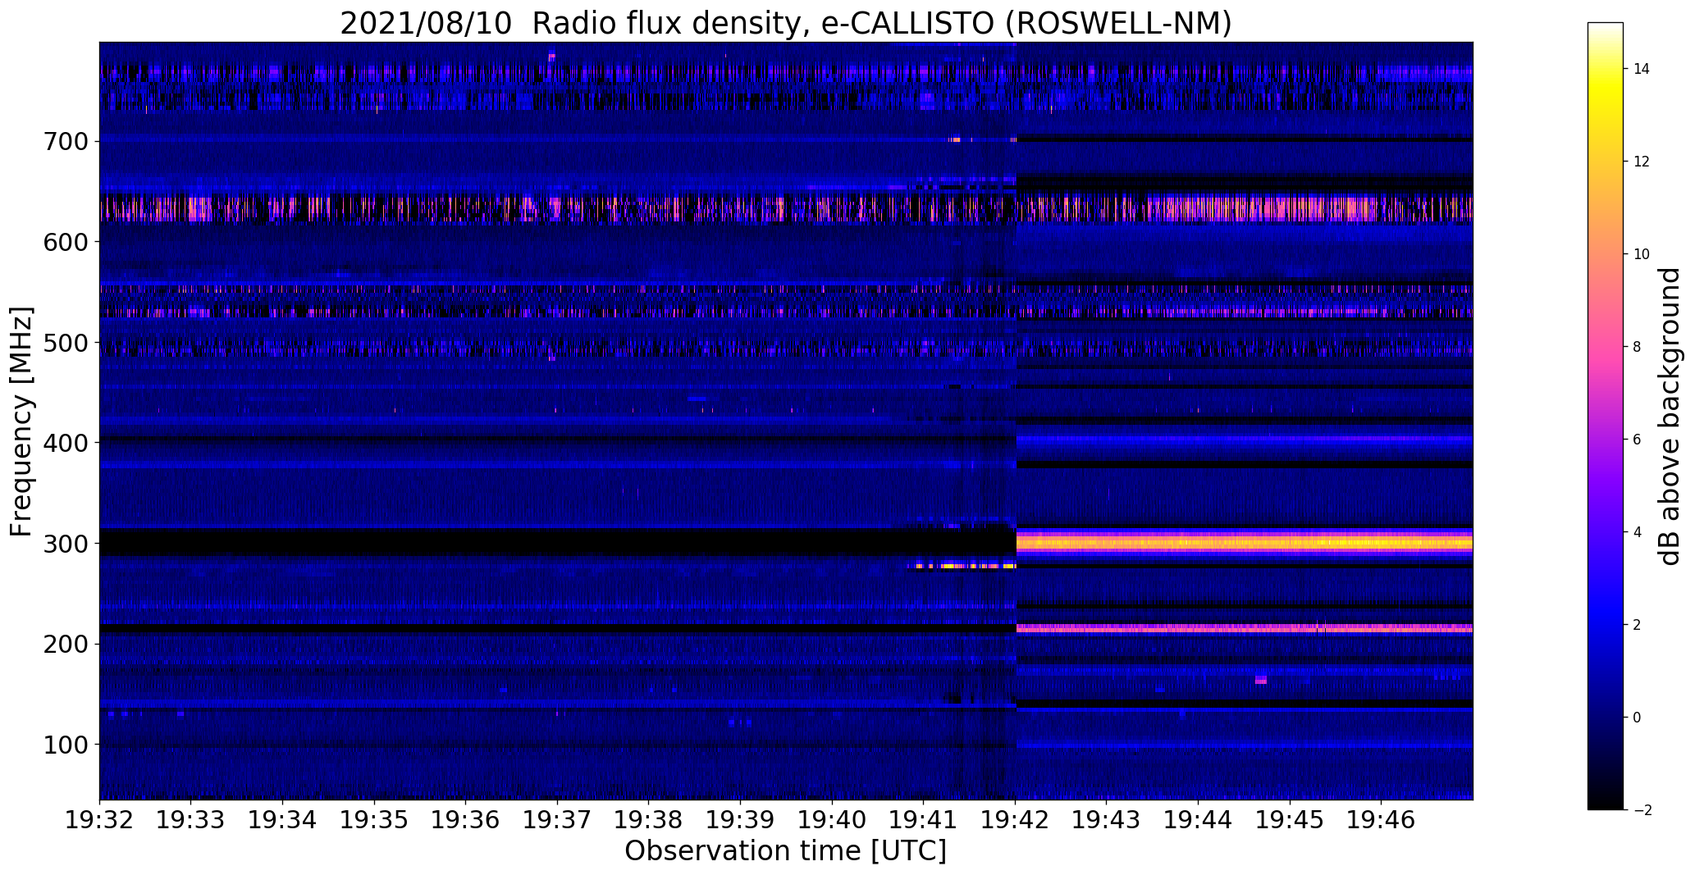Click the colorbar tick label 4
The width and height of the screenshot is (1695, 875).
coord(1638,532)
